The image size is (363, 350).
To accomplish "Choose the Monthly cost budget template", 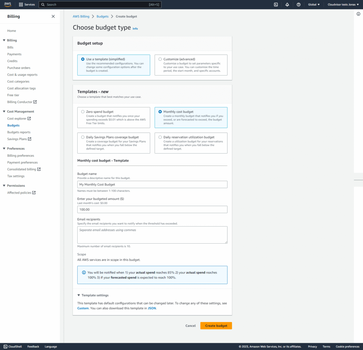I will (191, 117).
